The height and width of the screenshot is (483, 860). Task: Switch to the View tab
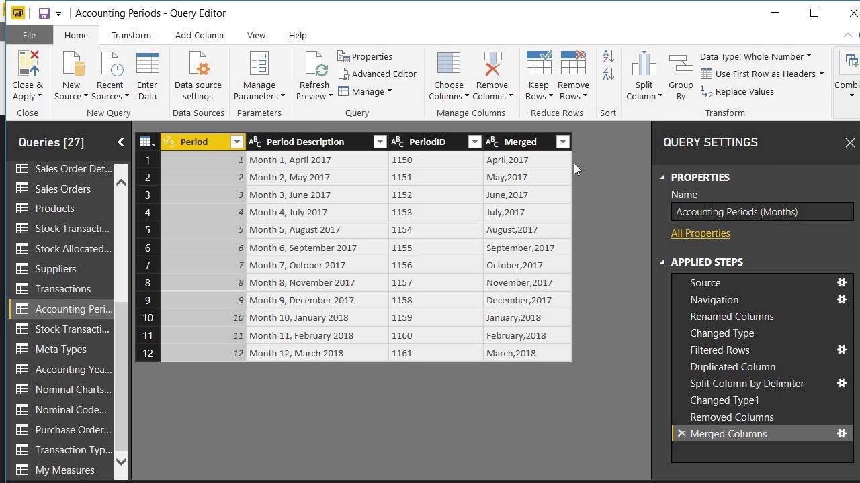click(x=256, y=35)
